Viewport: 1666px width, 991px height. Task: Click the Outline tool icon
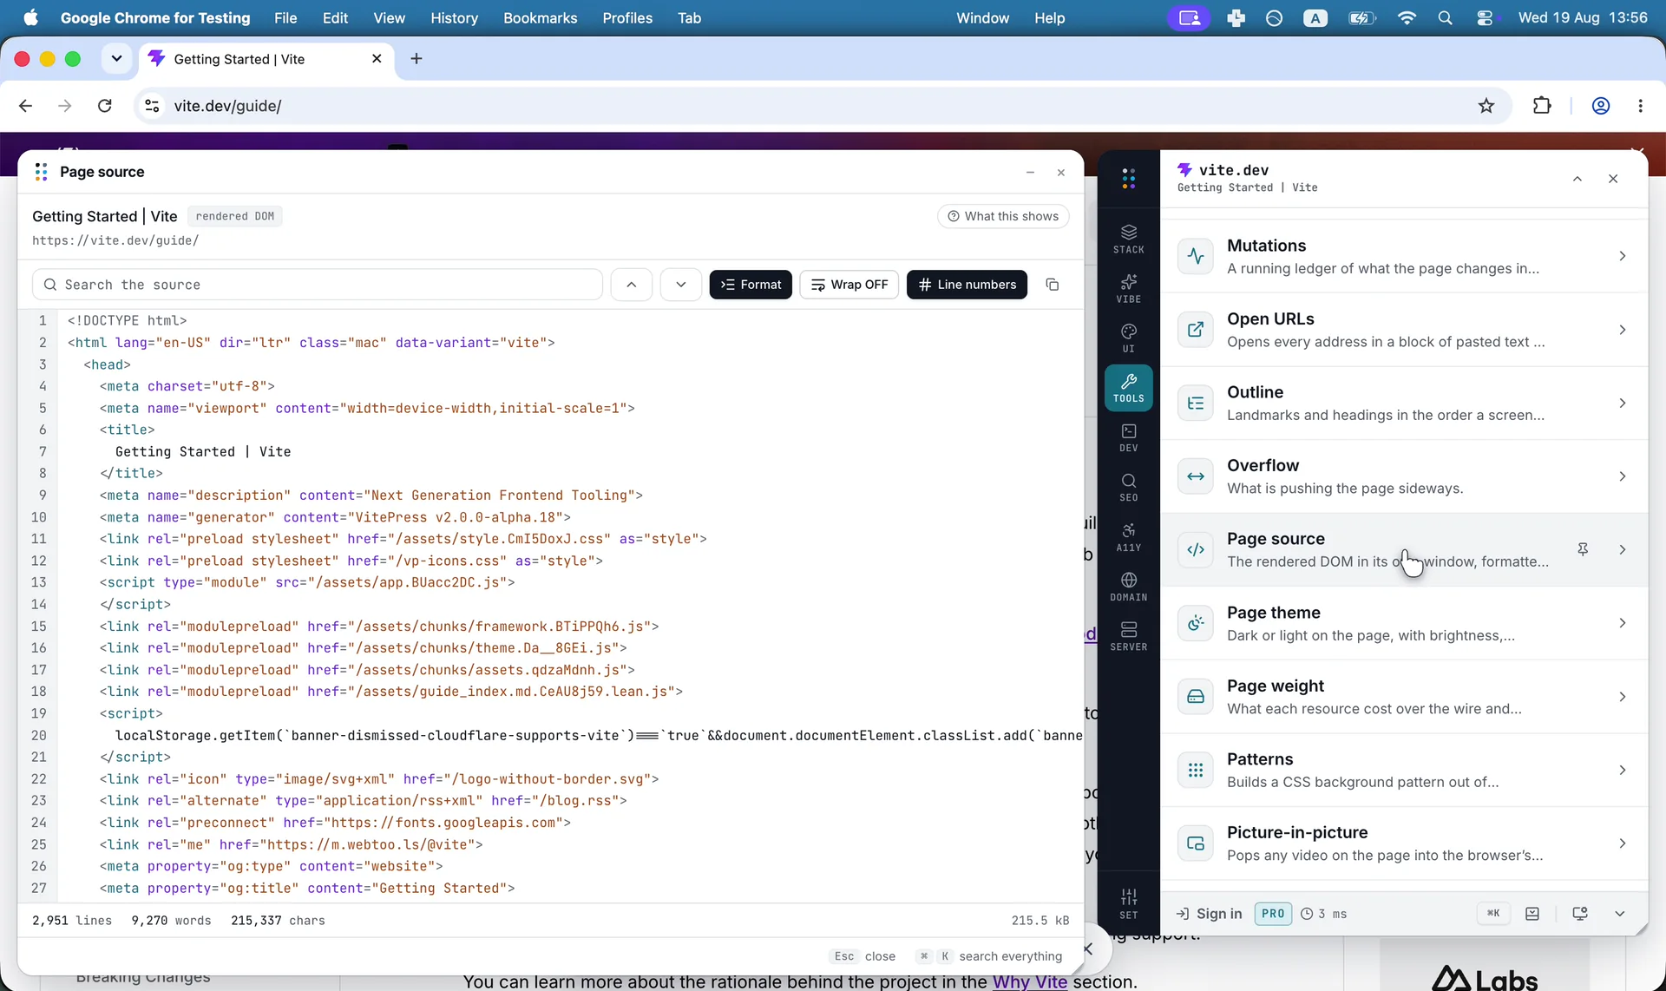[1195, 403]
